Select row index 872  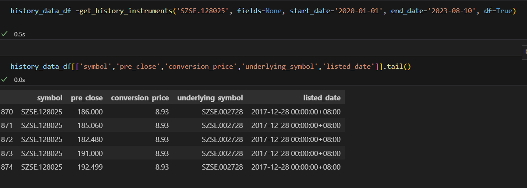tap(7, 139)
